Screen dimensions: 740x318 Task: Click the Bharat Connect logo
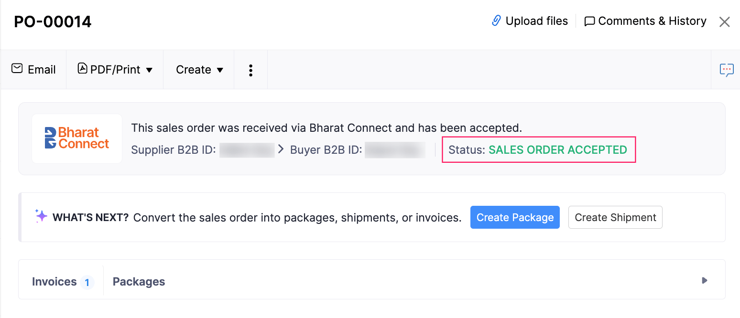point(76,138)
